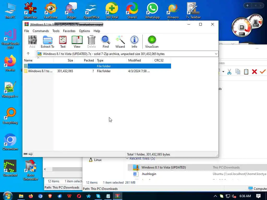Click the orange checkmark icon in background window
267x200 pixels.
(263, 72)
